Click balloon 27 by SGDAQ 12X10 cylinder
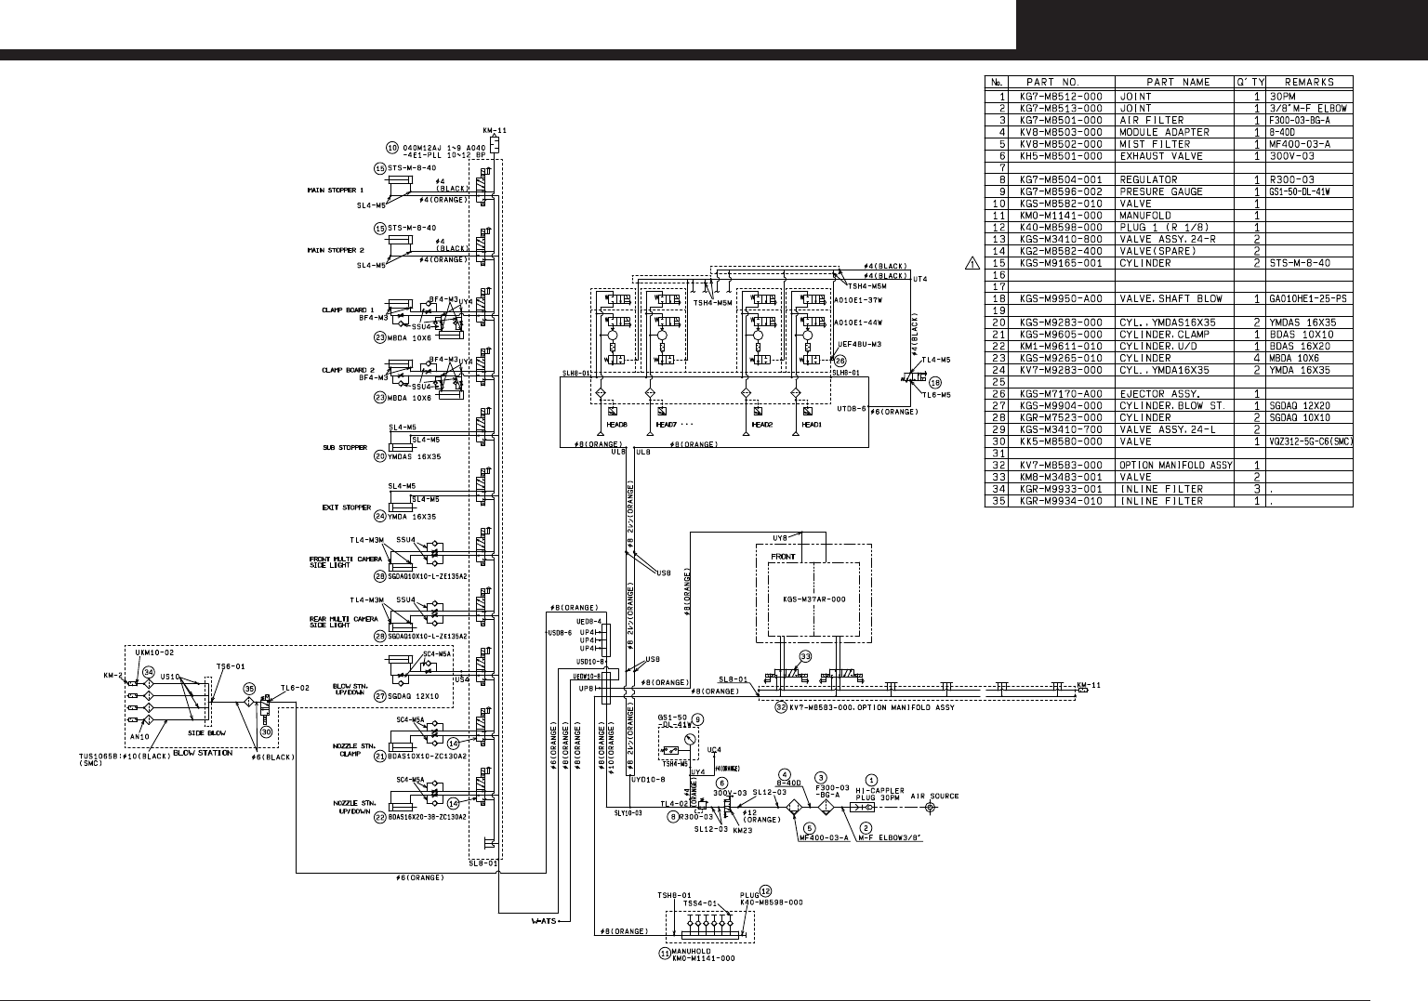 coord(380,695)
